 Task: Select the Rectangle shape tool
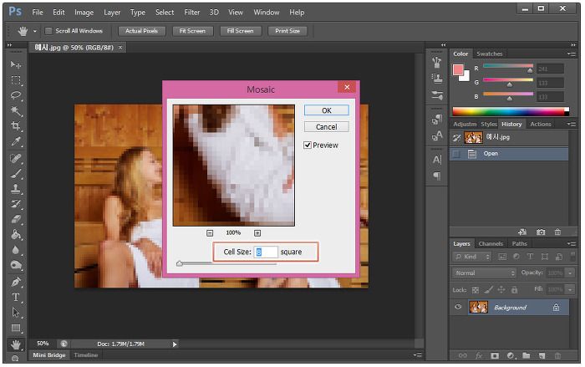pyautogui.click(x=16, y=329)
